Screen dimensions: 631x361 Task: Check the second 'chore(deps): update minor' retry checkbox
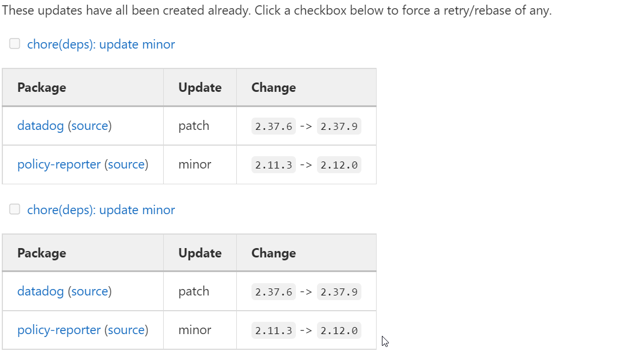pos(14,209)
